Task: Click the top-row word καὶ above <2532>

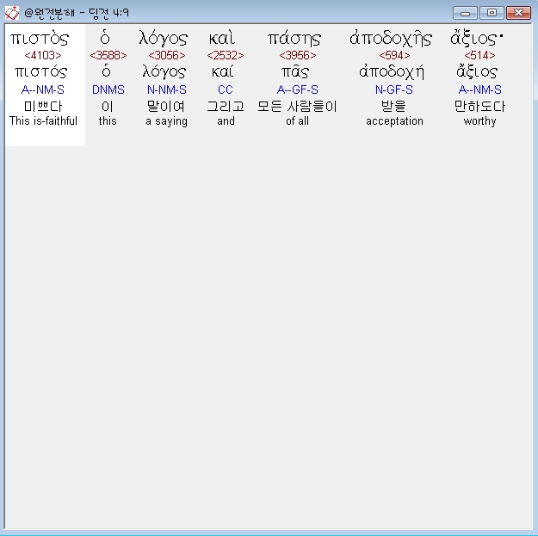Action: (x=222, y=38)
